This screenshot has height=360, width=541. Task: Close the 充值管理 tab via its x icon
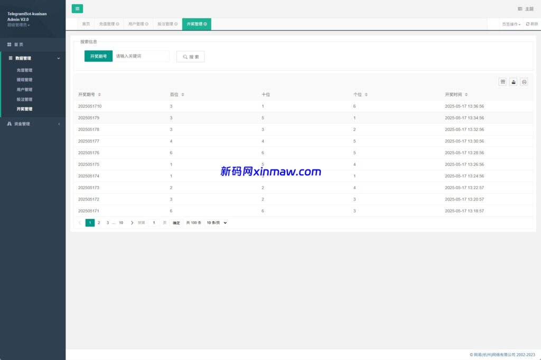117,24
